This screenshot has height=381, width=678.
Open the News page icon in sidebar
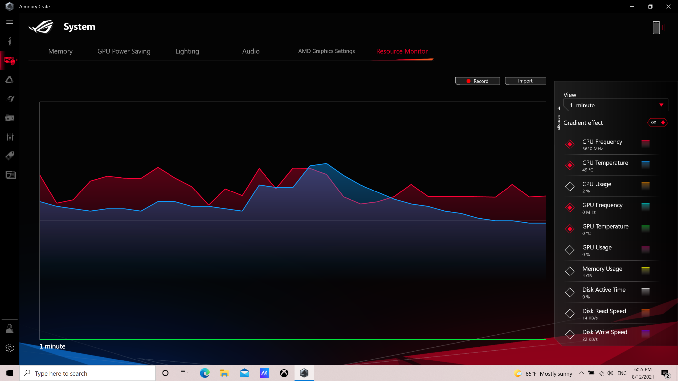[10, 175]
